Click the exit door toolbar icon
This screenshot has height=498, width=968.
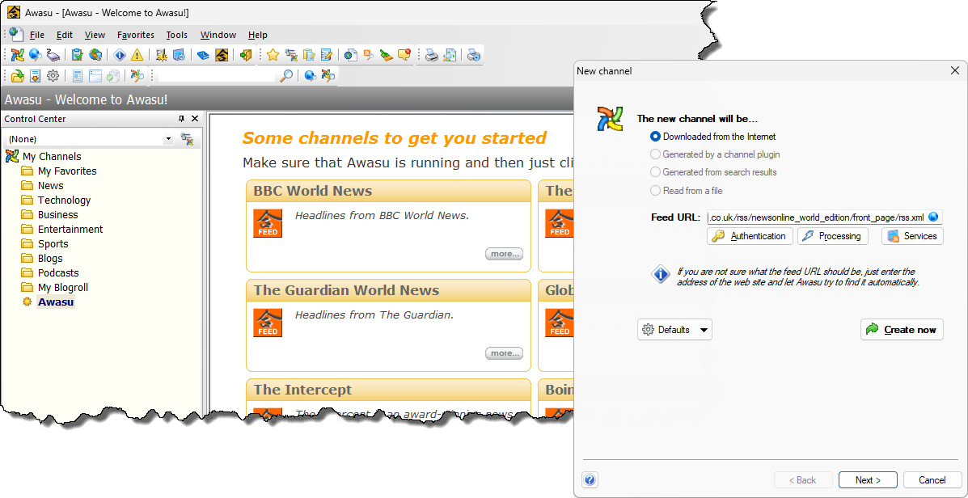pyautogui.click(x=246, y=55)
